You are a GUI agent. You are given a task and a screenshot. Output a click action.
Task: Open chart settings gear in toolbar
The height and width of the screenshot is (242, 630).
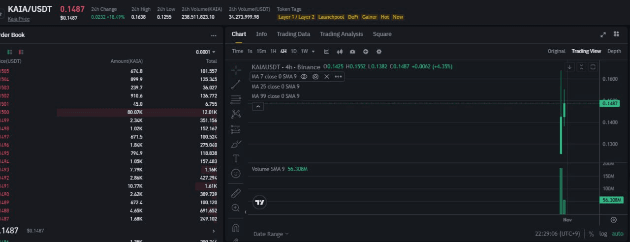379,52
